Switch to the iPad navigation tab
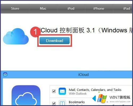The width and height of the screenshot is (133, 106). [123, 8]
